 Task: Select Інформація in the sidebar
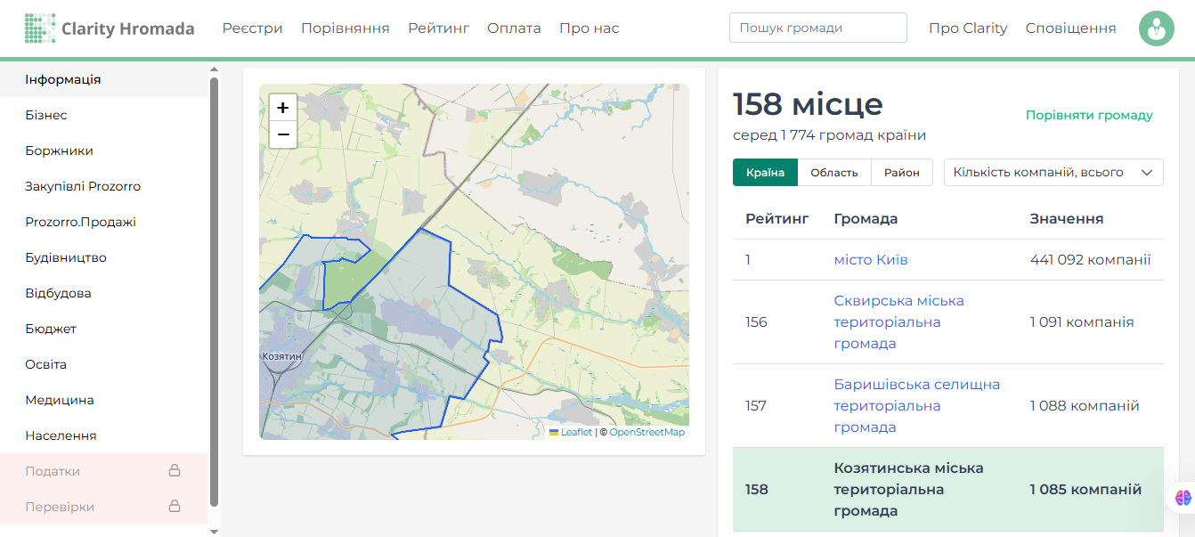(103, 79)
